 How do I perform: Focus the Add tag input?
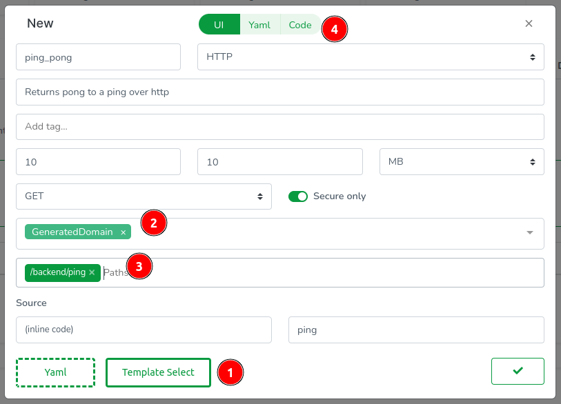[279, 127]
